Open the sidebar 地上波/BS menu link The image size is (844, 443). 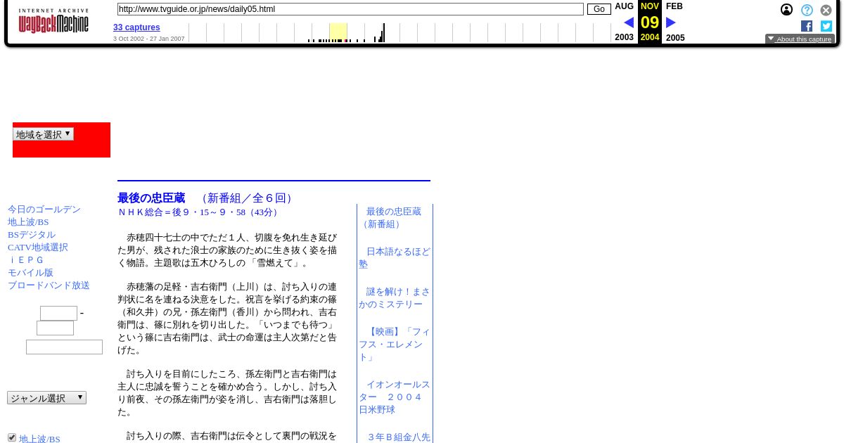pyautogui.click(x=28, y=222)
